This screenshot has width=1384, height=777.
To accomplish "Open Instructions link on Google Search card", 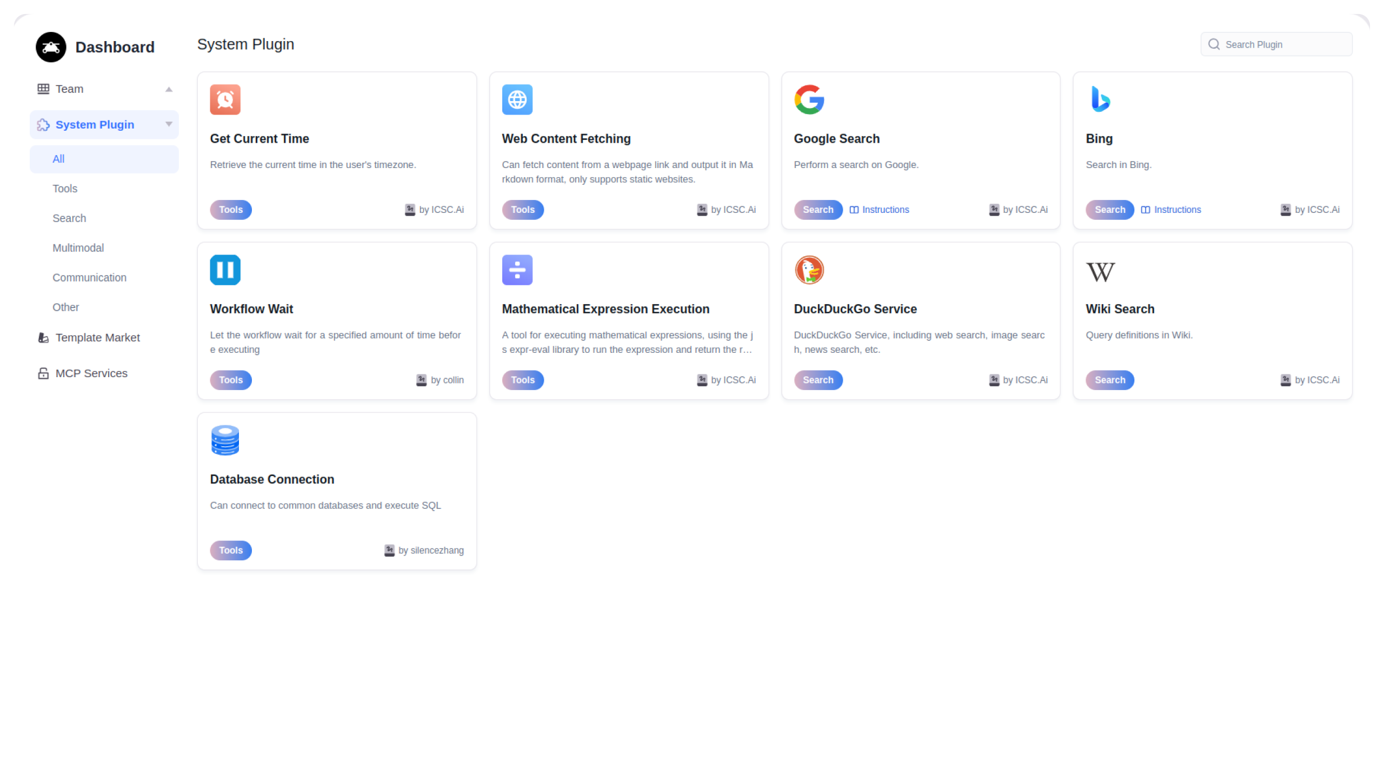I will pos(880,210).
